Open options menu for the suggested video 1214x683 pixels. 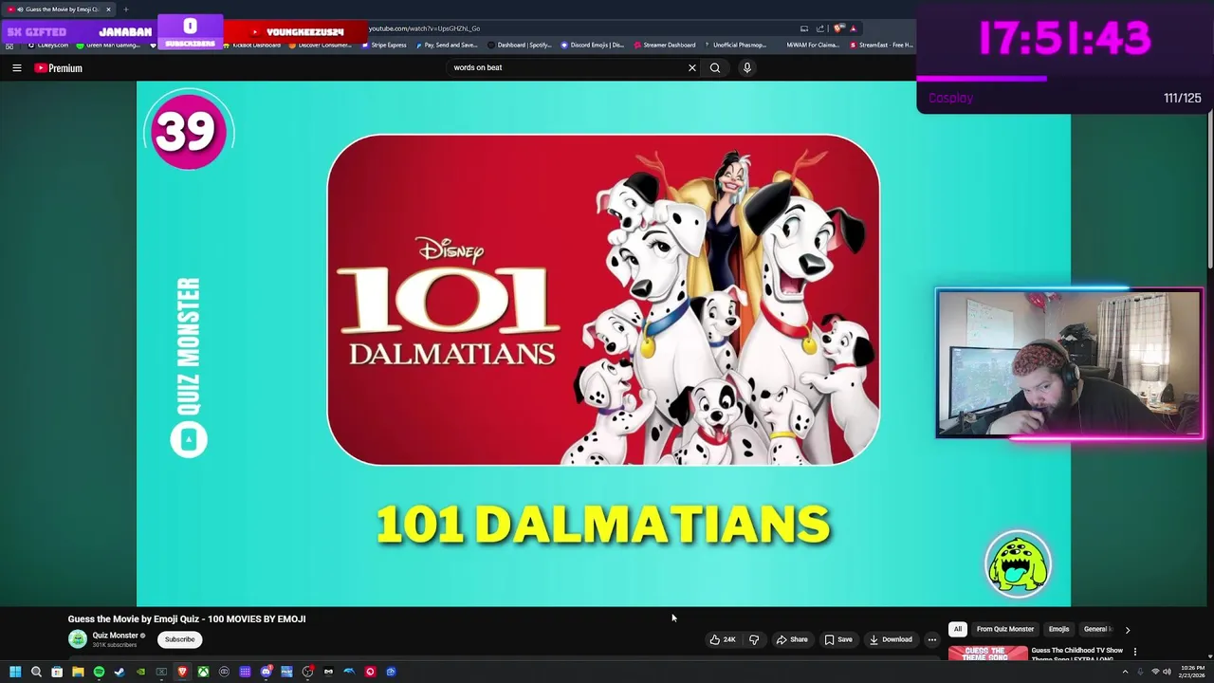[x=1135, y=652]
